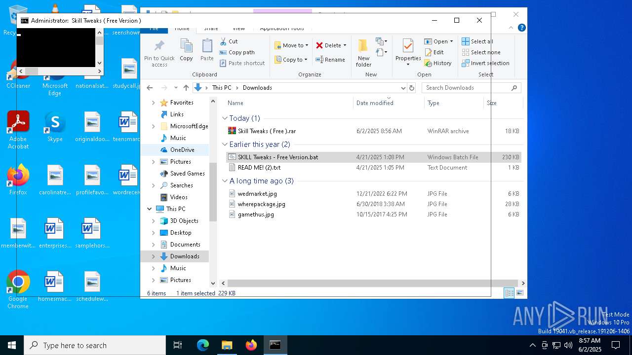The height and width of the screenshot is (355, 632).
Task: Select Skill Tweaks ( Free ).rar file
Action: [x=373, y=131]
